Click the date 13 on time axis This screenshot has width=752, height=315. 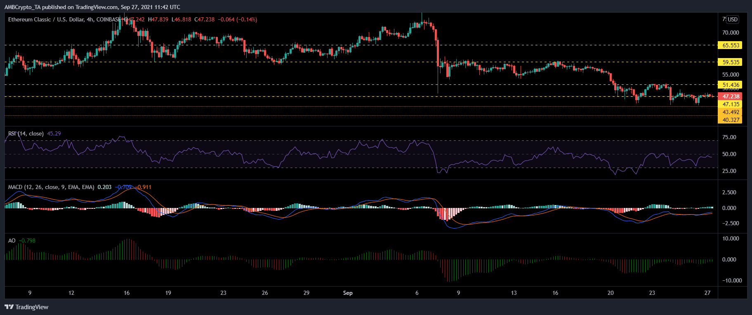[x=514, y=293]
